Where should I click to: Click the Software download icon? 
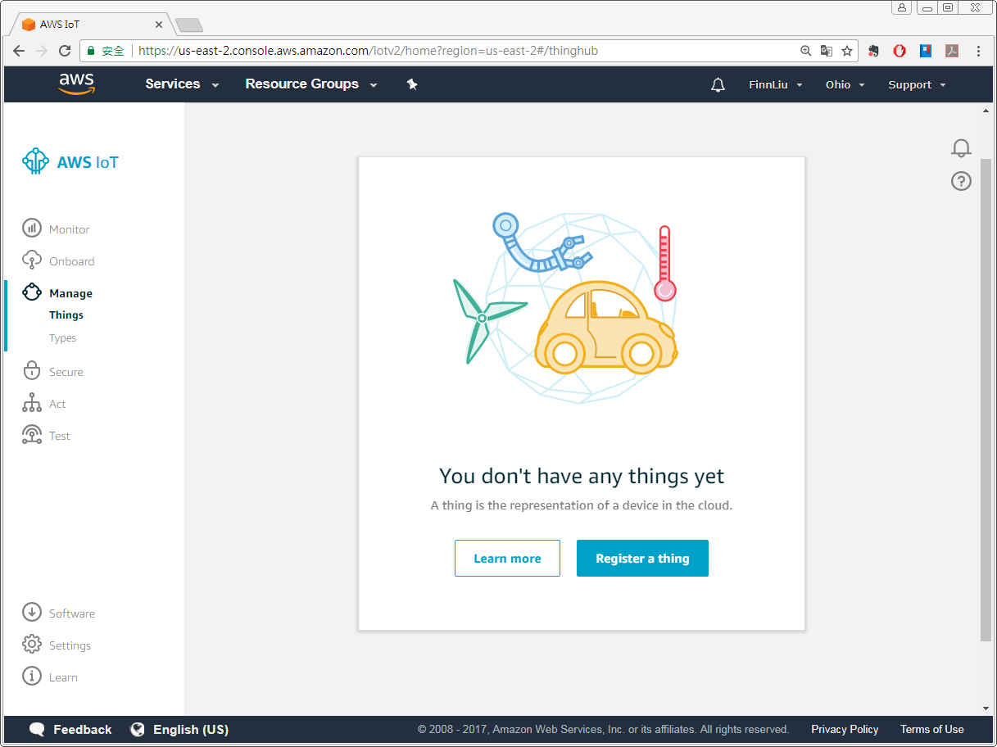[x=32, y=613]
